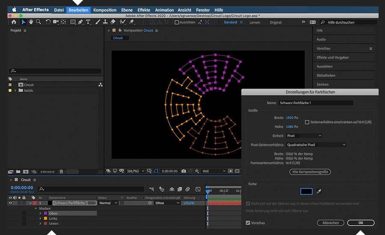Viewport: 385px width, 235px height.
Task: Hide the Schwarz Farbfläche 1 layer
Action: click(x=10, y=203)
